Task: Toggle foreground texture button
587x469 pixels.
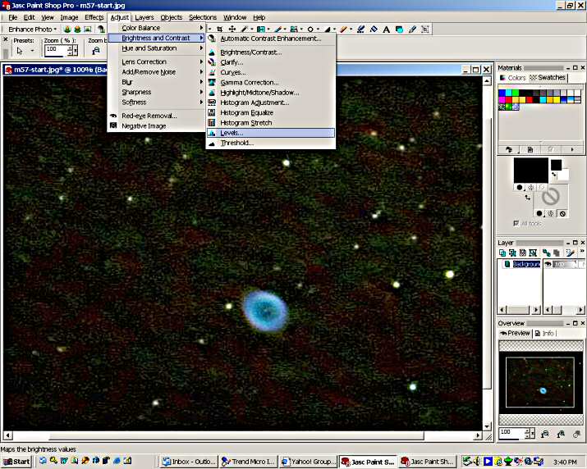Action: pyautogui.click(x=531, y=188)
